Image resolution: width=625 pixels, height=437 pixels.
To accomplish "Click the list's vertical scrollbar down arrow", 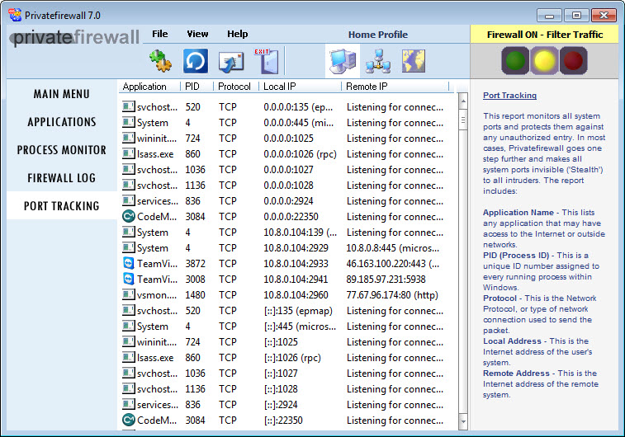I will click(x=462, y=422).
